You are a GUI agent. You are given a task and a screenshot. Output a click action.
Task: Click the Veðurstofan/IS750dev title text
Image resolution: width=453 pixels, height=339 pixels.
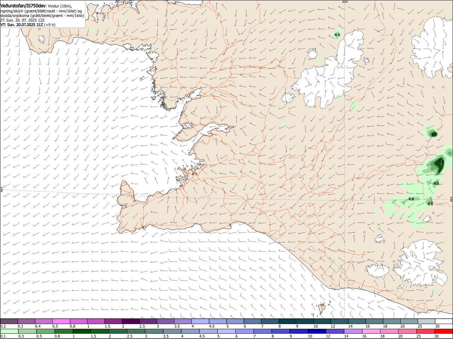point(23,6)
